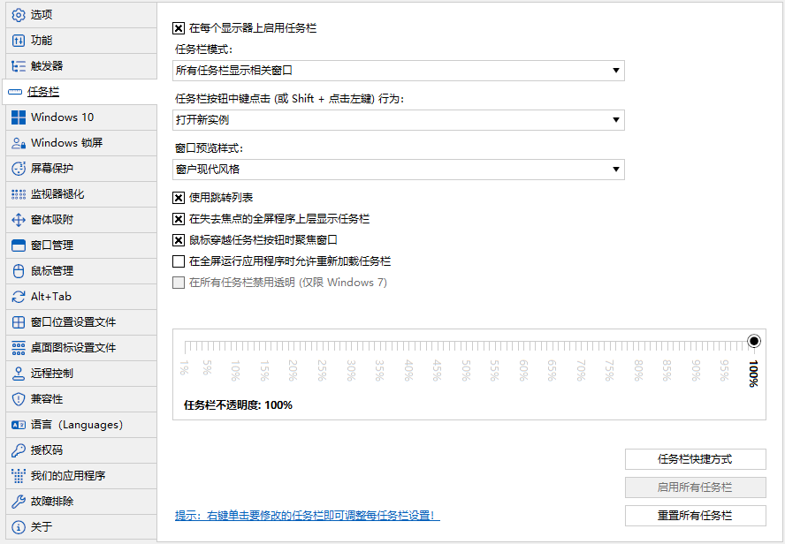Select the 屏幕保护 smiley icon

click(19, 169)
